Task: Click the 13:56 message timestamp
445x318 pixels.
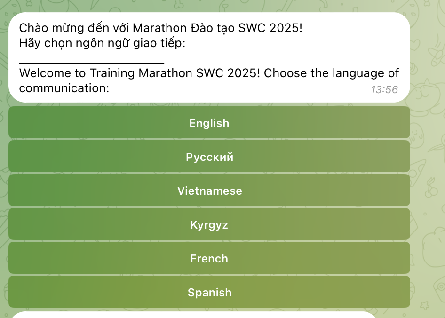Action: [384, 89]
